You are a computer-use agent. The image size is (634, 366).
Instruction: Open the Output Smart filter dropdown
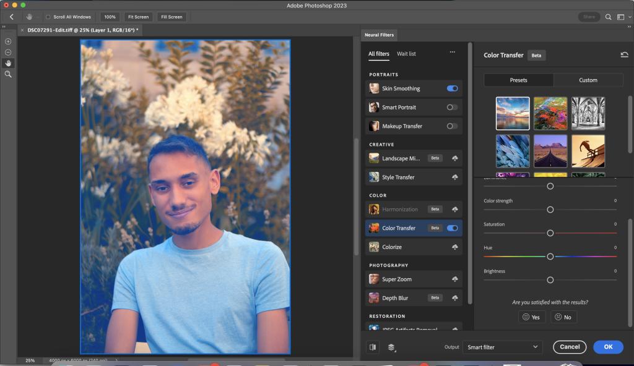coord(503,347)
